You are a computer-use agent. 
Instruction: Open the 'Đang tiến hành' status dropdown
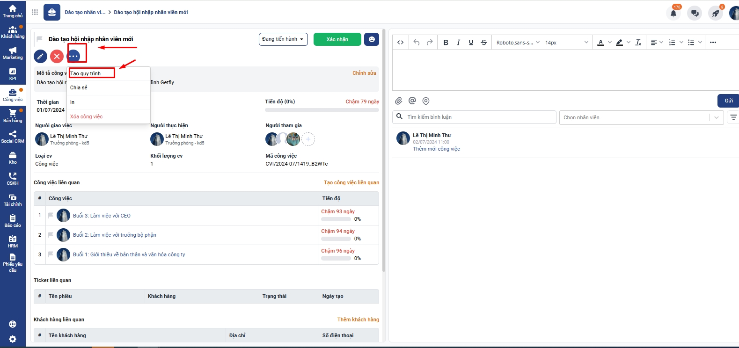coord(283,39)
